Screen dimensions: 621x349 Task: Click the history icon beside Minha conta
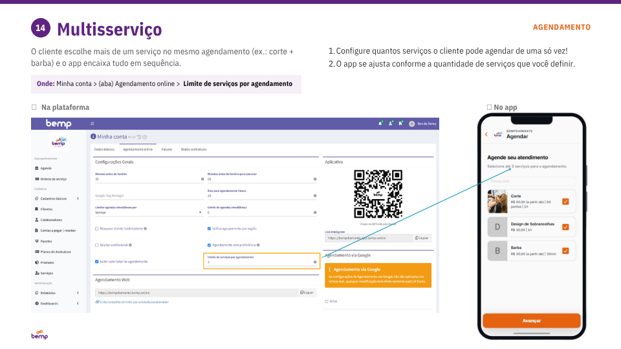139,137
